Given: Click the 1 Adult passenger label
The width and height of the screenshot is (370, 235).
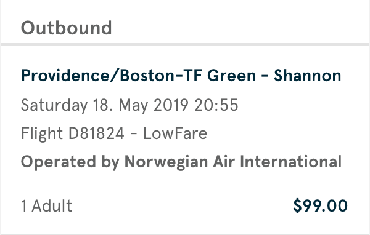Looking at the screenshot, I should 46,206.
